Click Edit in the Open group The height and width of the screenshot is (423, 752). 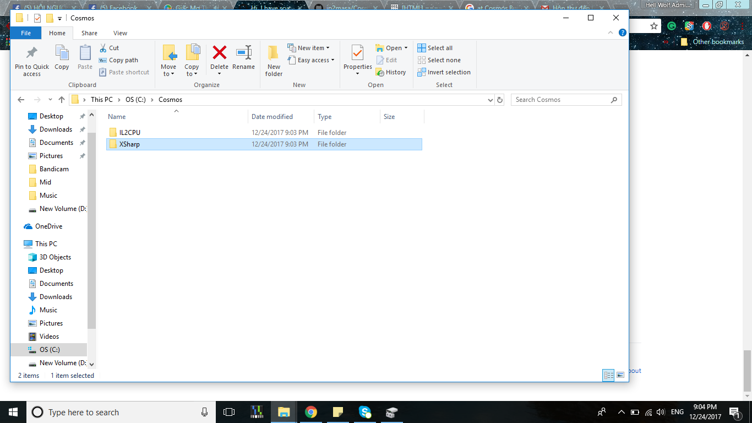(386, 60)
